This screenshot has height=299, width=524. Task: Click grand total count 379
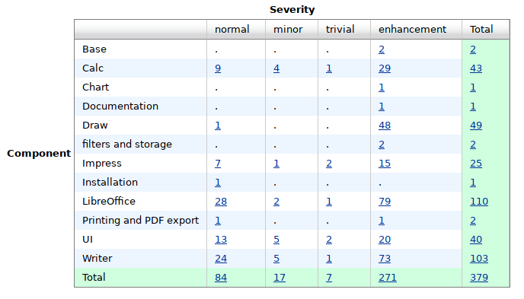coord(479,278)
